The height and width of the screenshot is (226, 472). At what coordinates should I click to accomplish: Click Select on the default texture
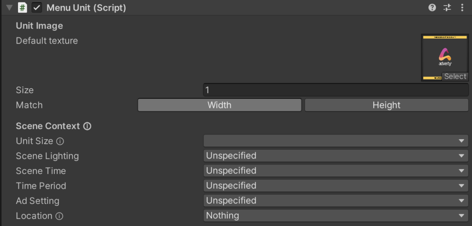tap(455, 77)
